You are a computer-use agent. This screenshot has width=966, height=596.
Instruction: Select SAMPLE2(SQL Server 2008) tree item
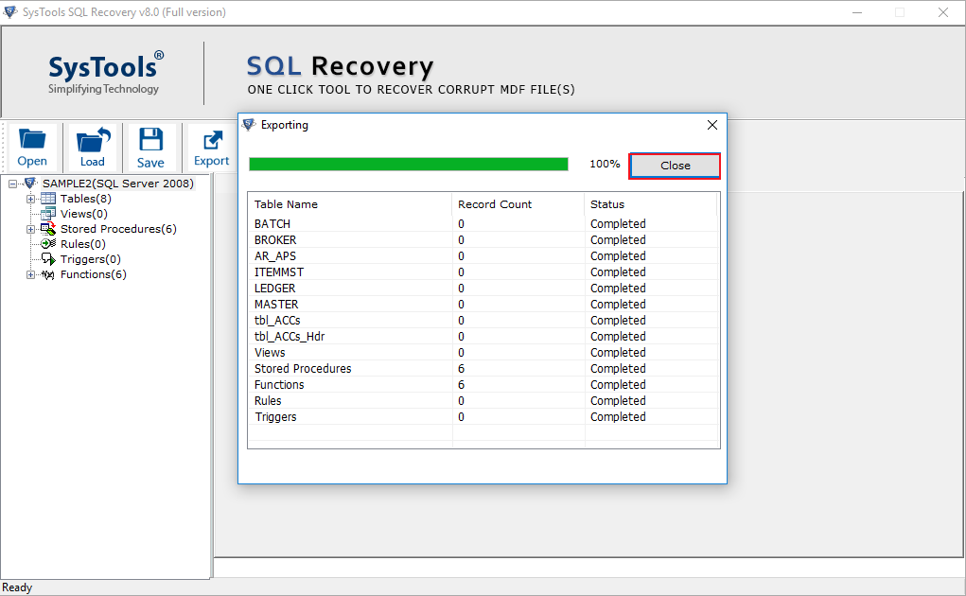pos(117,184)
